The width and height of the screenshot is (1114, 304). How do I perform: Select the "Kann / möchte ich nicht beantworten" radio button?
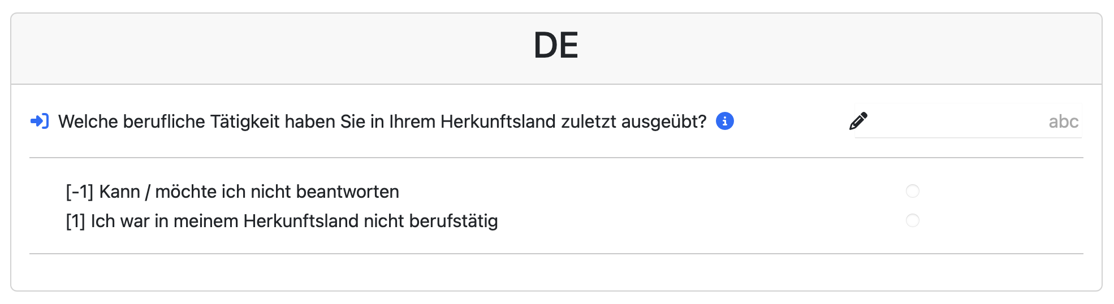click(912, 191)
